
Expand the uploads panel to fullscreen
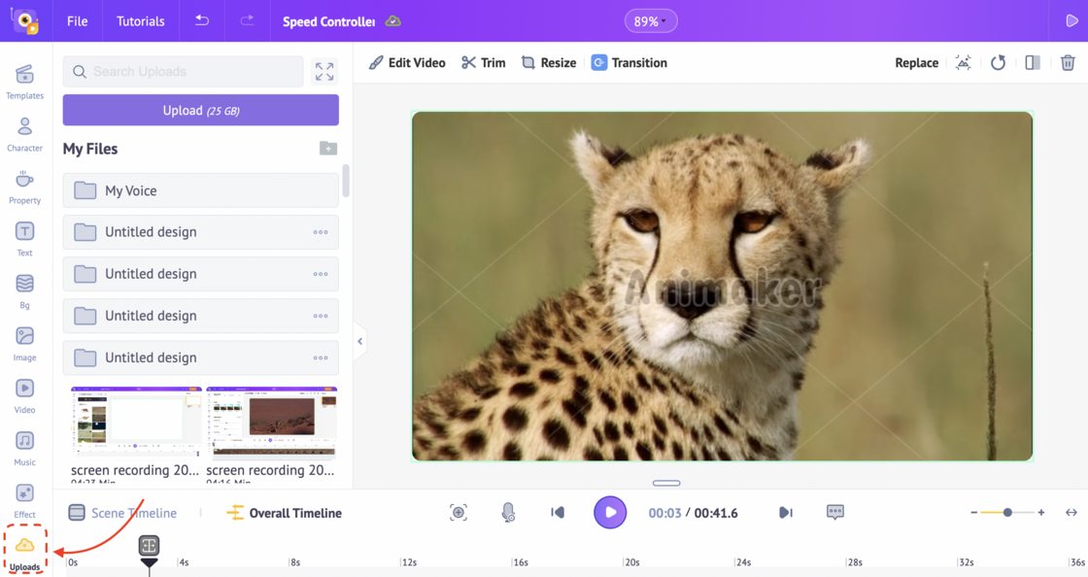click(324, 71)
